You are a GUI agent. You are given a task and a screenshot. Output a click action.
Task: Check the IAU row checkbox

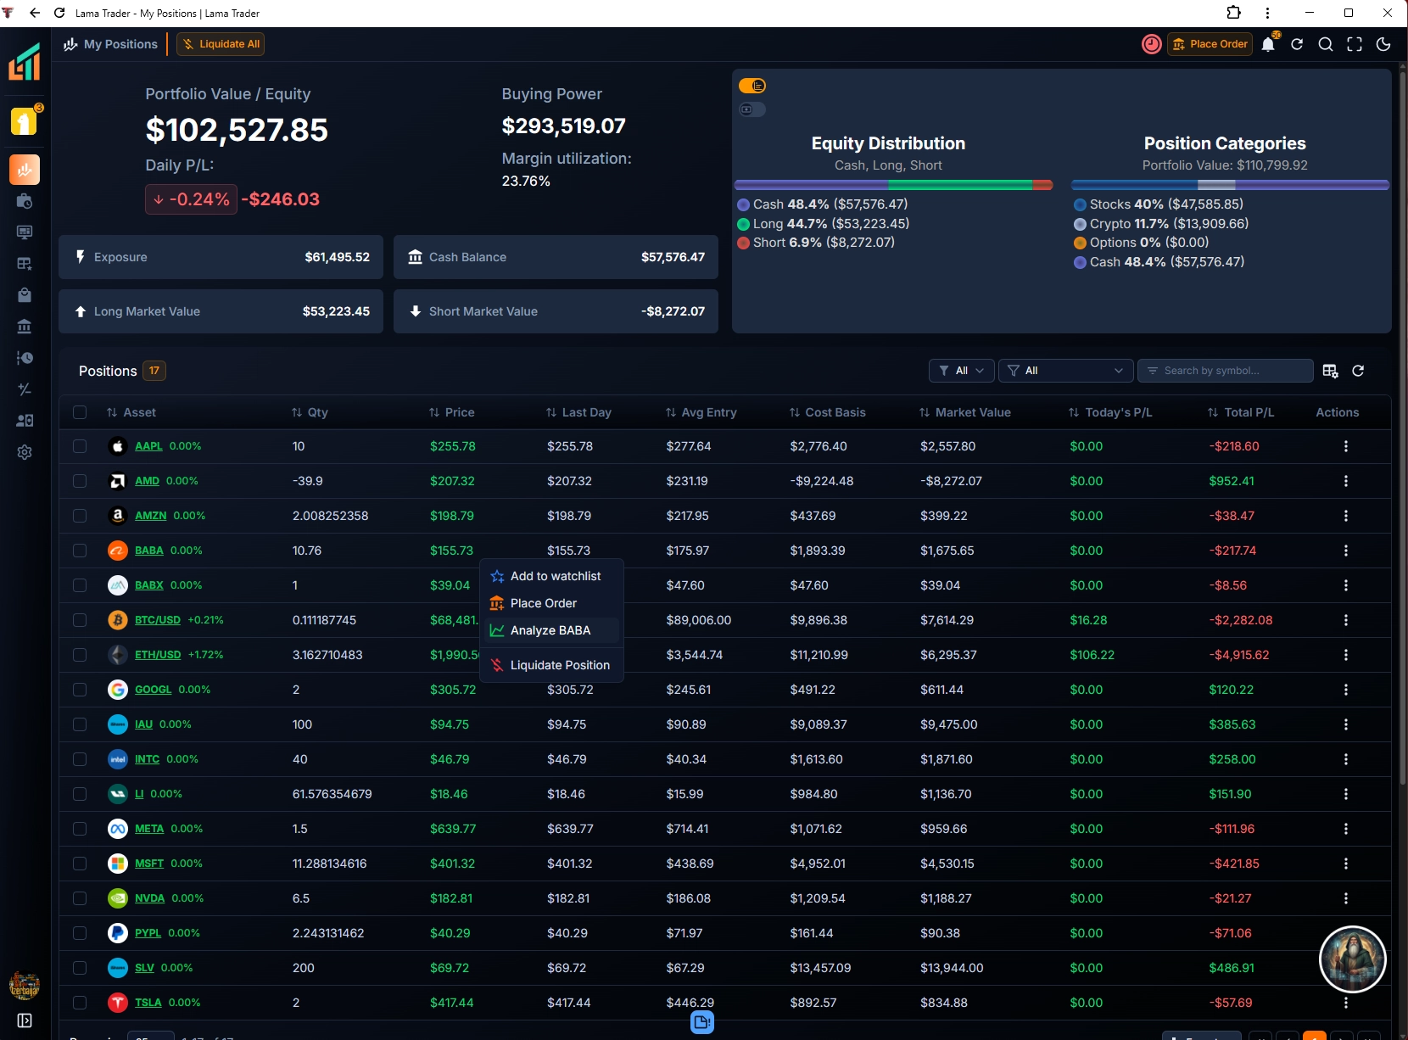80,724
